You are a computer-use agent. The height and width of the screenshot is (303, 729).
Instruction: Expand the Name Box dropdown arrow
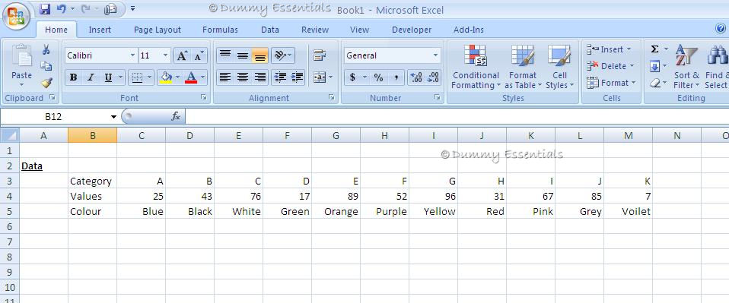point(113,117)
